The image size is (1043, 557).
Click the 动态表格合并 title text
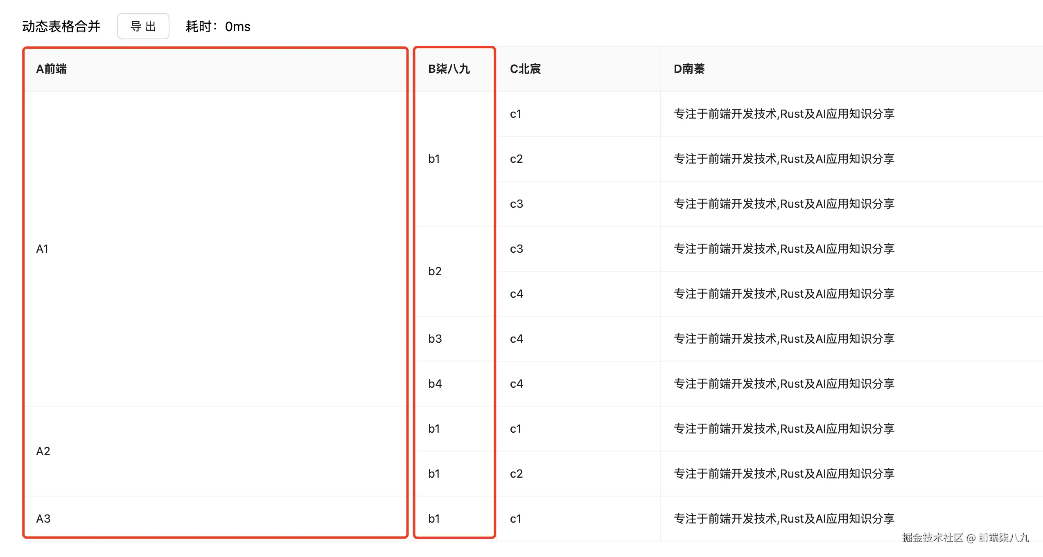(x=61, y=27)
